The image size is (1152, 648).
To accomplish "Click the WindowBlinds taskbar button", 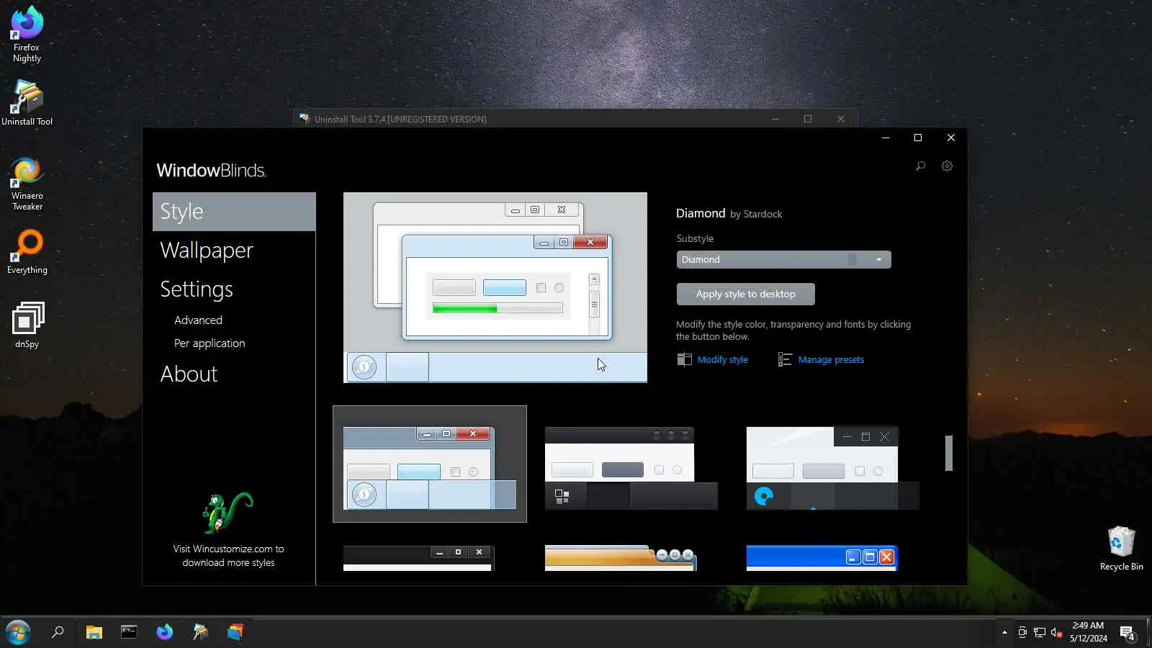I will click(x=235, y=632).
